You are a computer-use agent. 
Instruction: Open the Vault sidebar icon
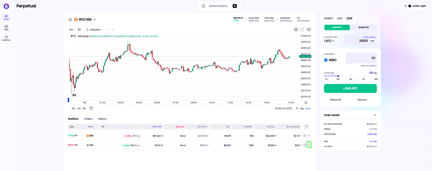(6, 27)
